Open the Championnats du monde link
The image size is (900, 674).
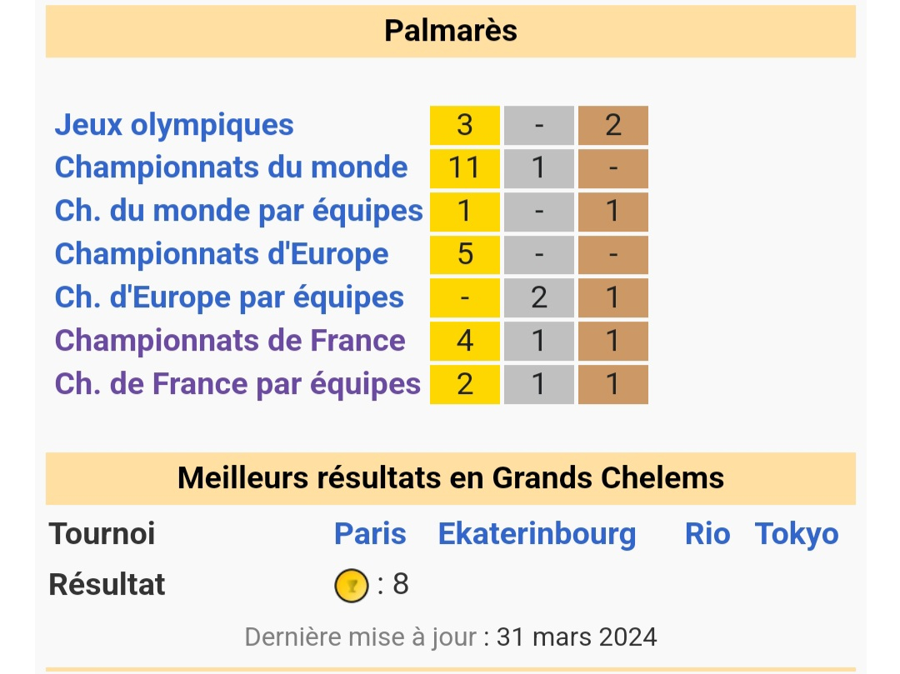click(231, 167)
